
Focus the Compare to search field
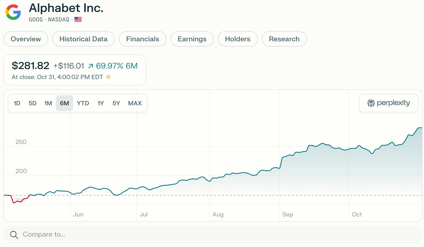[213, 234]
